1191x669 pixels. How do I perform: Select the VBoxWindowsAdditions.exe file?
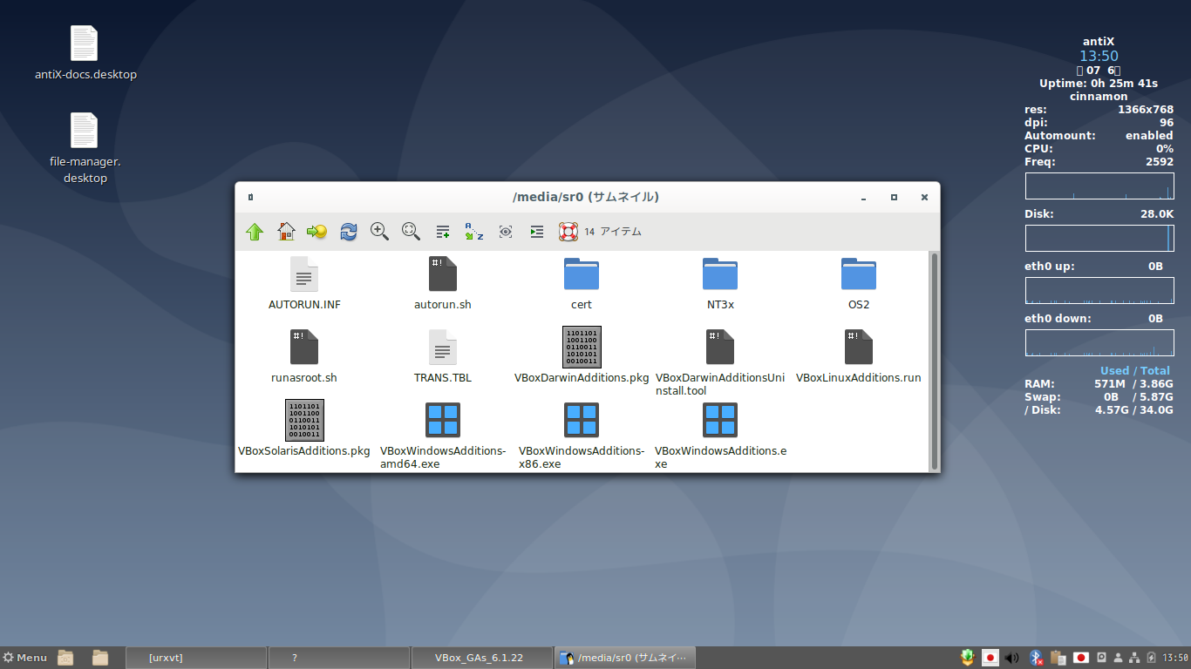[720, 436]
